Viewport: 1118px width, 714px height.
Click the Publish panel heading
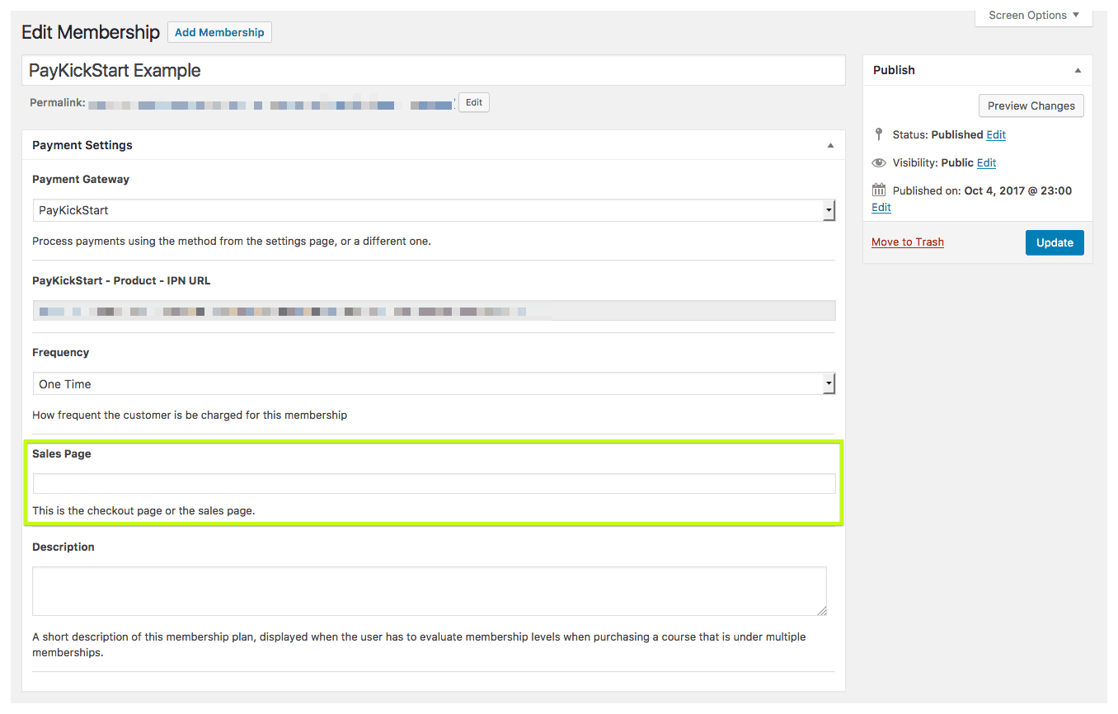[x=894, y=70]
